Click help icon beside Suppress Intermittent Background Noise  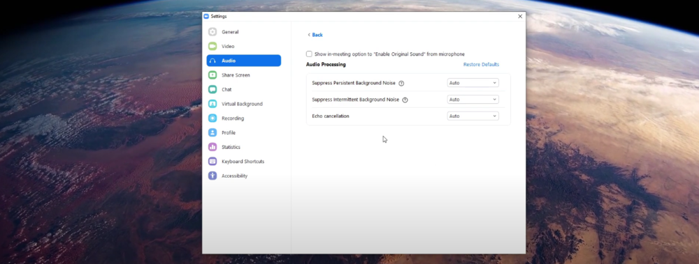point(405,100)
